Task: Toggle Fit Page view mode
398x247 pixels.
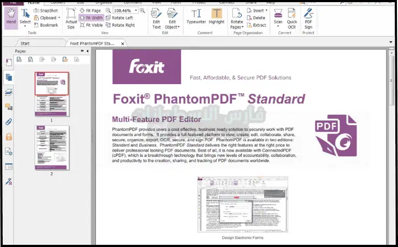Action: (90, 10)
